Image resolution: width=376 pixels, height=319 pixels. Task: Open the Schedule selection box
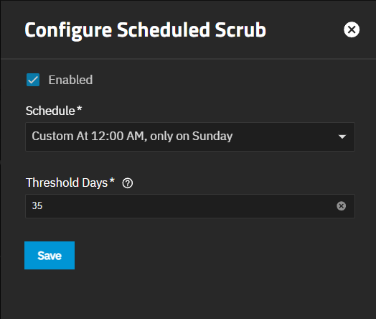(x=190, y=137)
